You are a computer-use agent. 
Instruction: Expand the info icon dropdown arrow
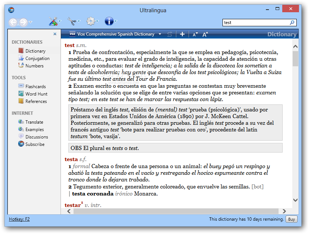116,21
